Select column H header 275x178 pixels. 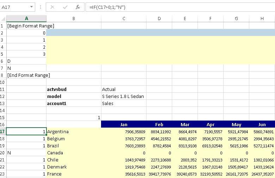[x=262, y=19]
